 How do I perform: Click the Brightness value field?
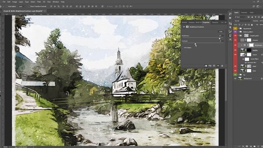(x=221, y=36)
